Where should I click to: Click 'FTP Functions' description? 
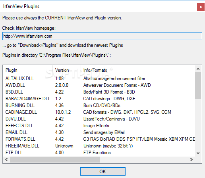tap(97, 153)
